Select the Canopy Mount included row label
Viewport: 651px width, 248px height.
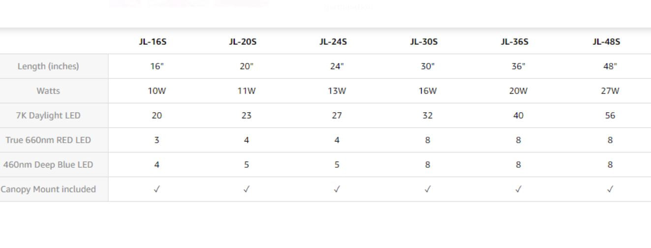[48, 189]
